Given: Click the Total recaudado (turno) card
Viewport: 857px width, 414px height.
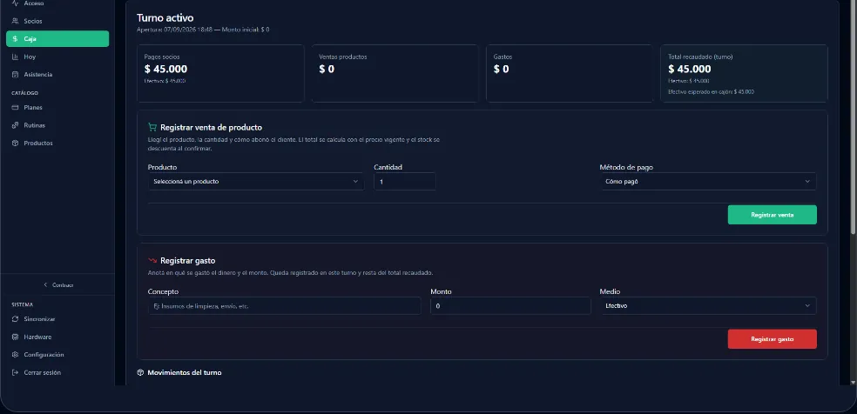Looking at the screenshot, I should click(x=744, y=73).
